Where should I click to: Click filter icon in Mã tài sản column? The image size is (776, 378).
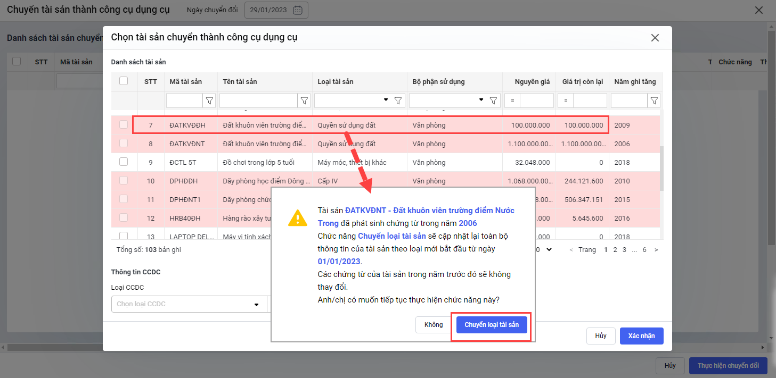click(209, 100)
